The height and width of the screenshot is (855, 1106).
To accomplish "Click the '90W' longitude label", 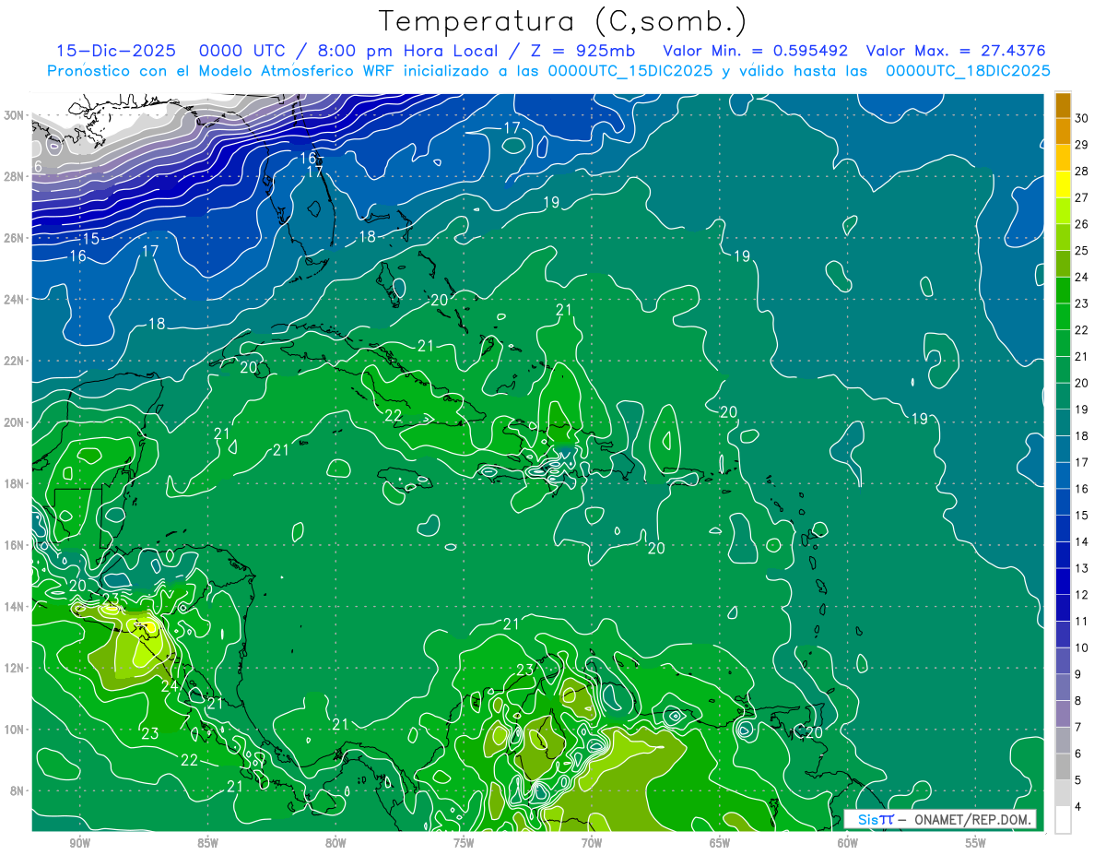I will pyautogui.click(x=79, y=843).
